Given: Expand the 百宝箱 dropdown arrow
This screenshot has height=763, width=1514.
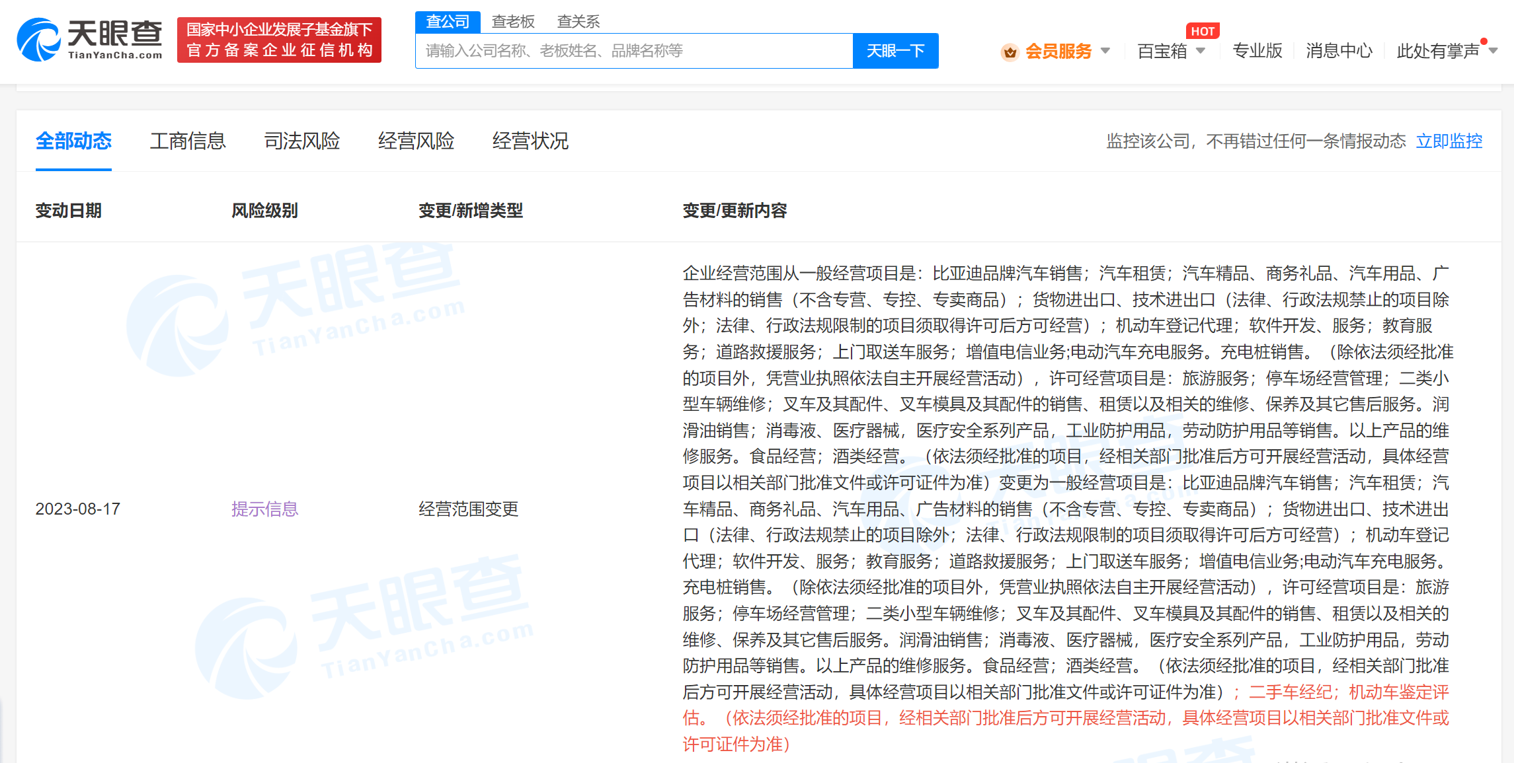Looking at the screenshot, I should pos(1201,51).
